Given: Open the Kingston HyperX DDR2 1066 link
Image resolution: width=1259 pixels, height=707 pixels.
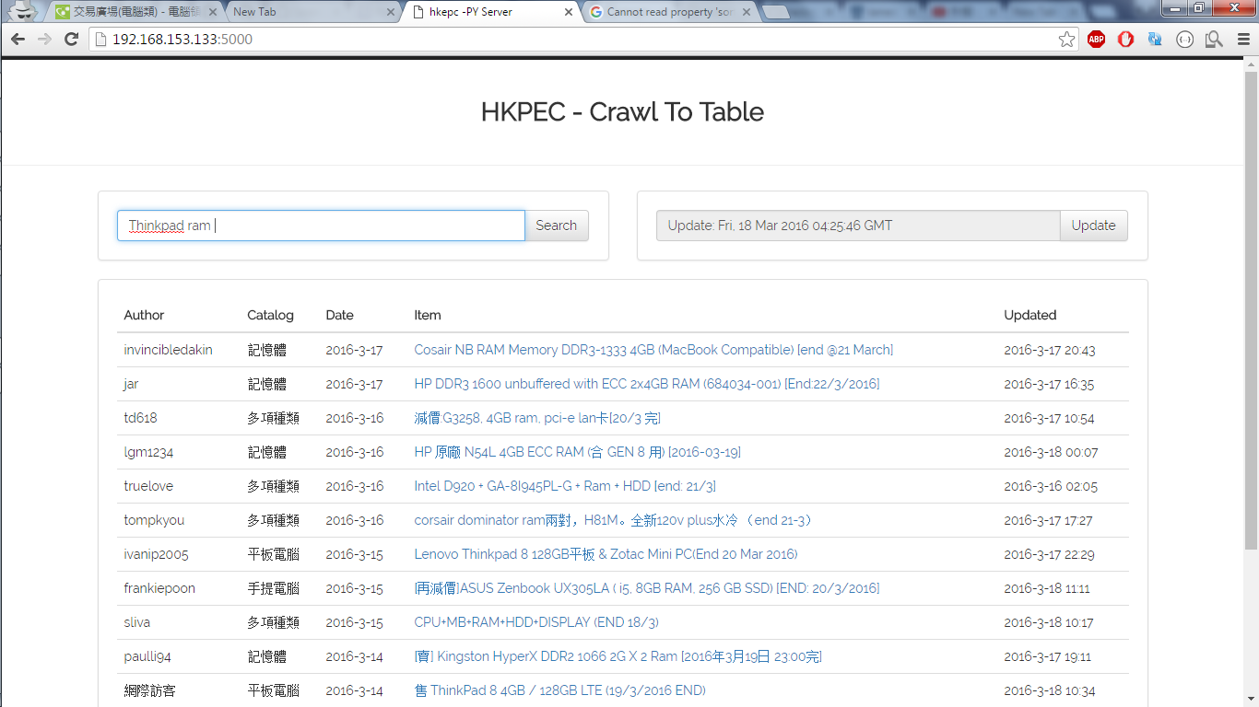Looking at the screenshot, I should (x=618, y=656).
